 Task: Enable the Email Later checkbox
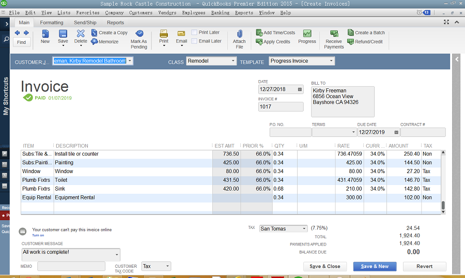pyautogui.click(x=194, y=41)
